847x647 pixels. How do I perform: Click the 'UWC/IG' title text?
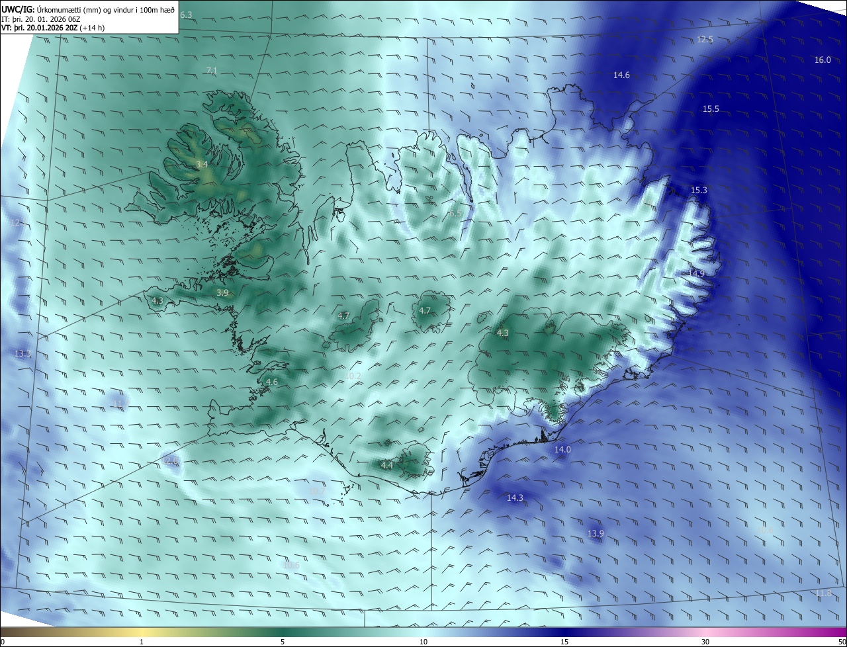coord(17,9)
